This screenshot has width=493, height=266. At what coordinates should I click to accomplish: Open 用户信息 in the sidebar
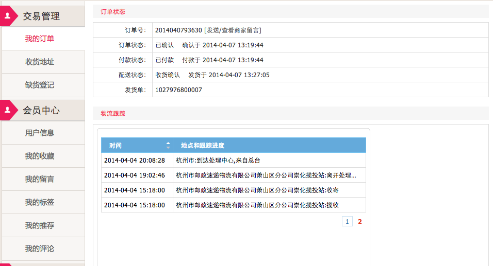pos(40,133)
